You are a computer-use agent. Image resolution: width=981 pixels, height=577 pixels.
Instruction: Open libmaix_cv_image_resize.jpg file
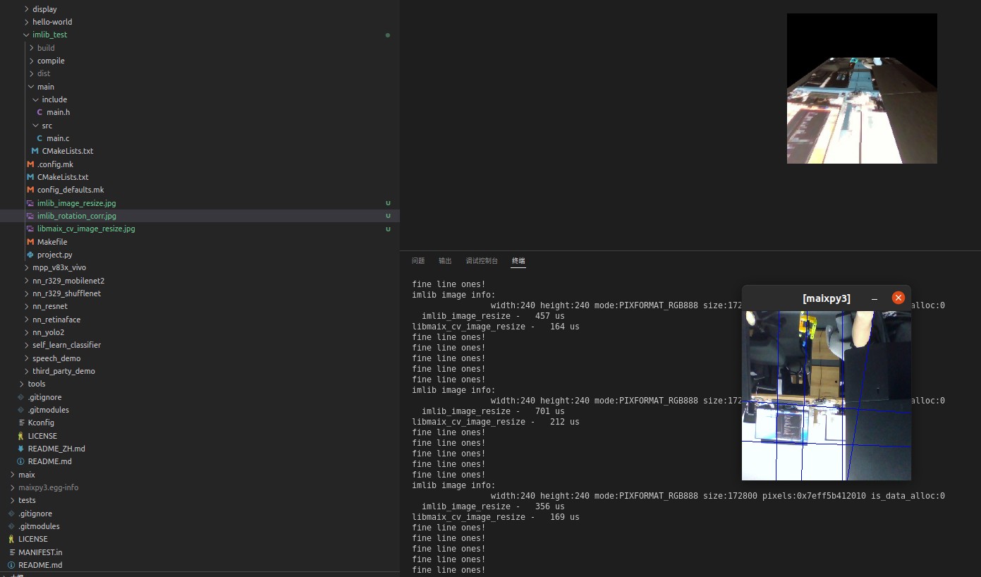point(85,229)
